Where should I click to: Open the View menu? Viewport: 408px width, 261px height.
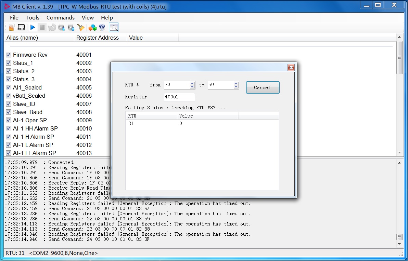click(x=88, y=17)
